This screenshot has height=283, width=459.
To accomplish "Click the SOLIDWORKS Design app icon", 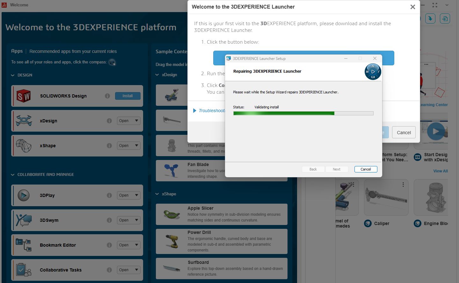I will (24, 96).
